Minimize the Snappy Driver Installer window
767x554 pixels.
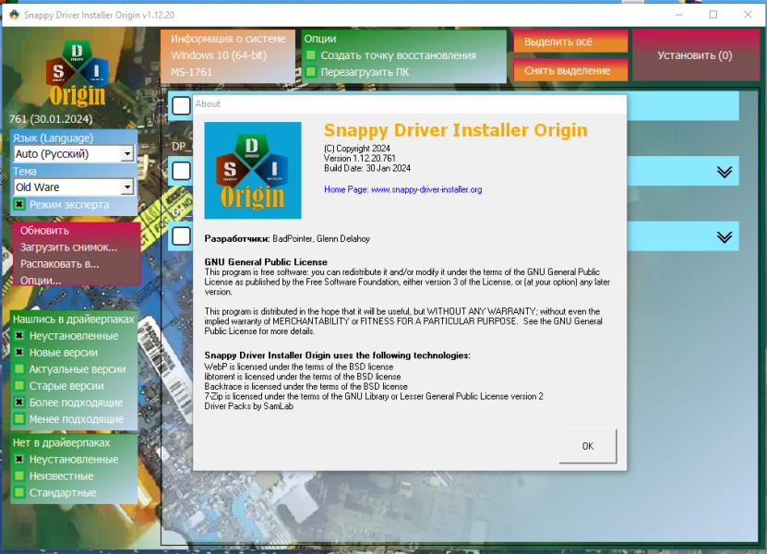click(x=679, y=15)
